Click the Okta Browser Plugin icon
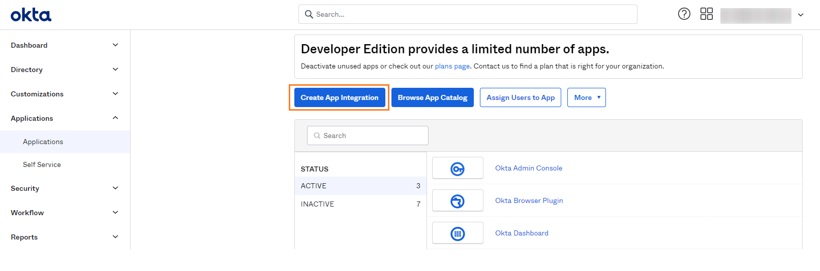Screen dimensions: 820x271 pyautogui.click(x=458, y=201)
